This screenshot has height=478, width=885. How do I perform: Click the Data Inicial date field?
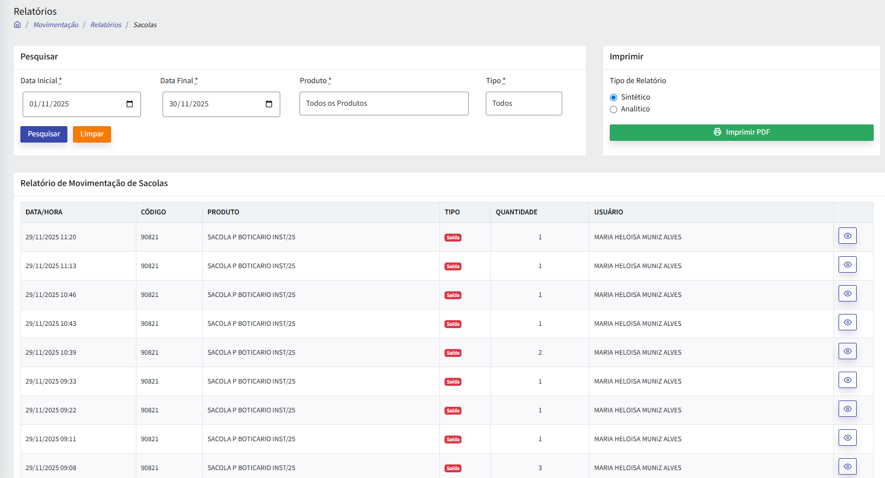[x=82, y=104]
